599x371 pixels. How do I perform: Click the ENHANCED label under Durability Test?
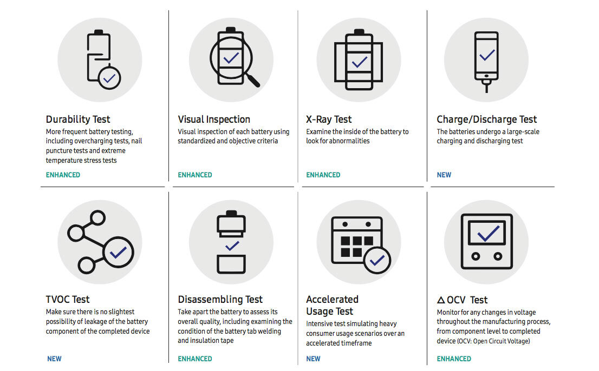click(x=63, y=175)
